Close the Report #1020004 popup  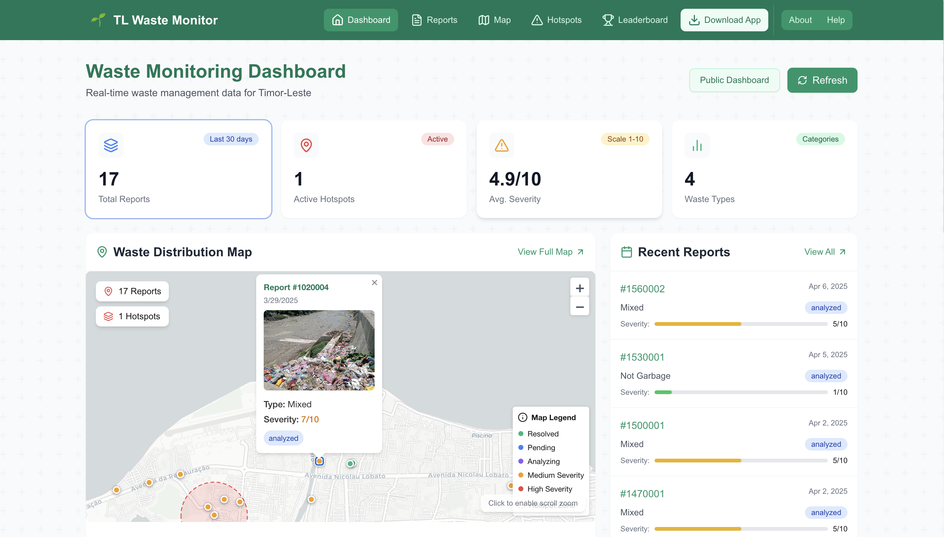click(x=374, y=283)
